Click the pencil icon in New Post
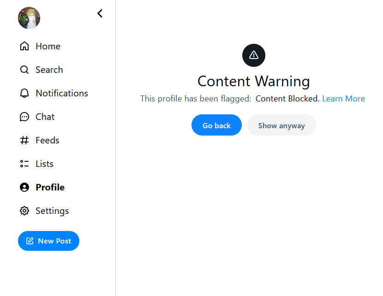383x296 pixels. pyautogui.click(x=30, y=241)
